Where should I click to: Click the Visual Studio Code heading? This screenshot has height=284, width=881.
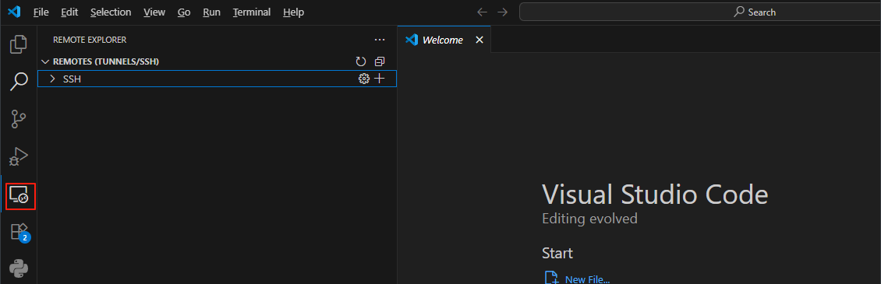coord(655,195)
